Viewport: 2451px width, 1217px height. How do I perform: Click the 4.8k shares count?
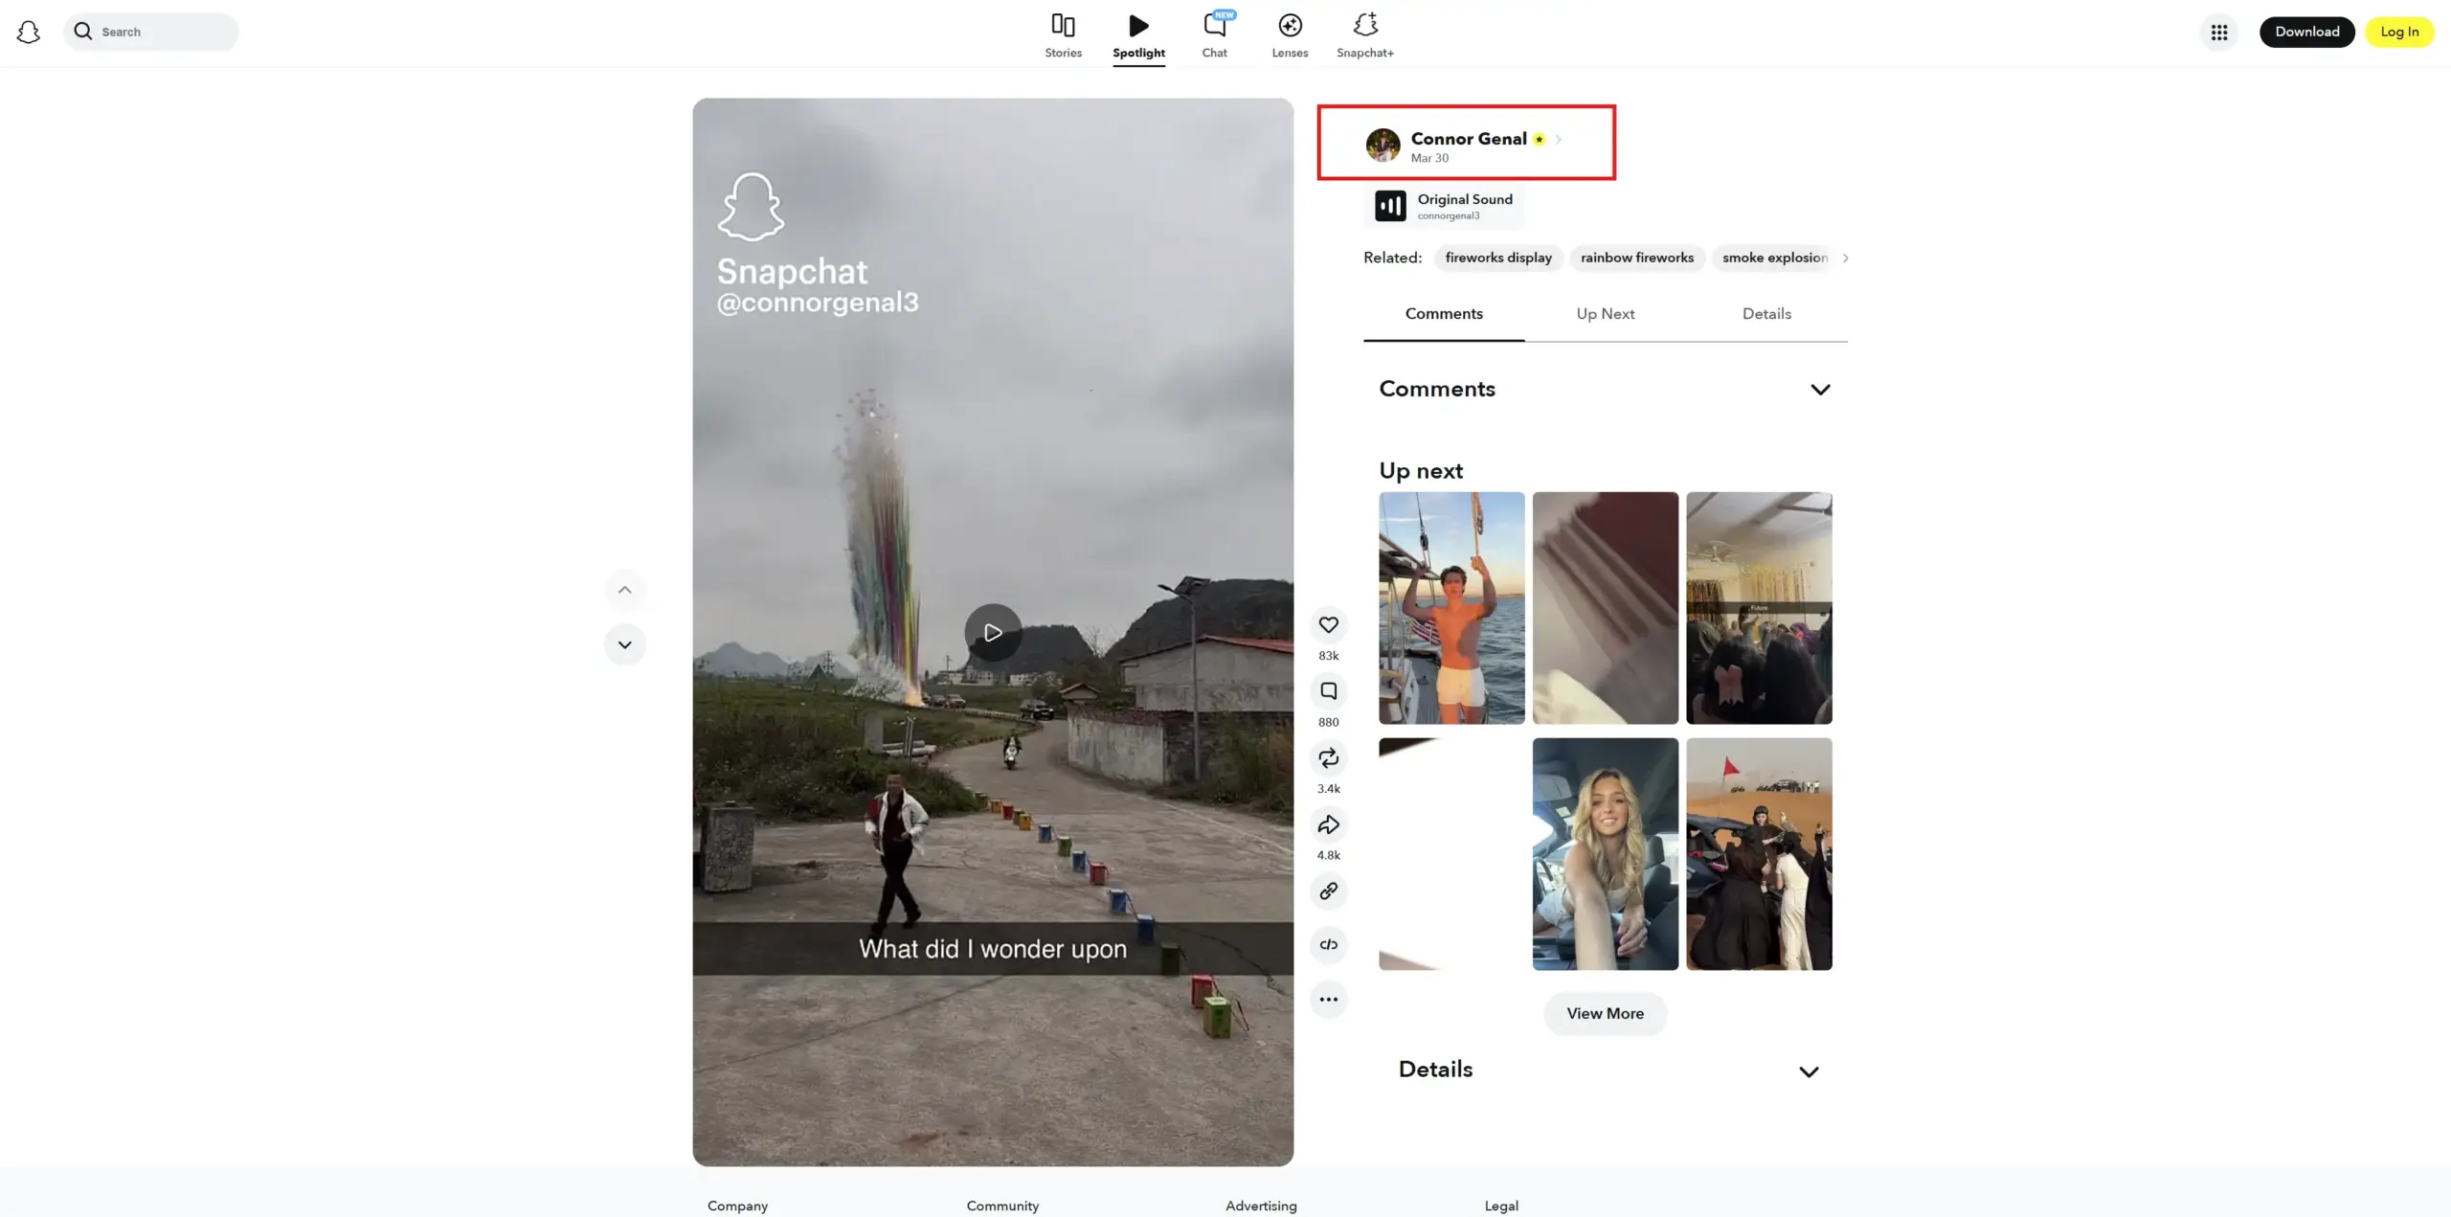tap(1328, 856)
